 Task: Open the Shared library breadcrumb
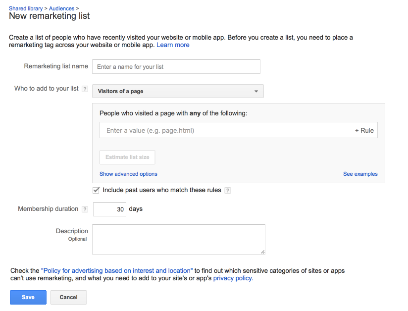tap(26, 8)
